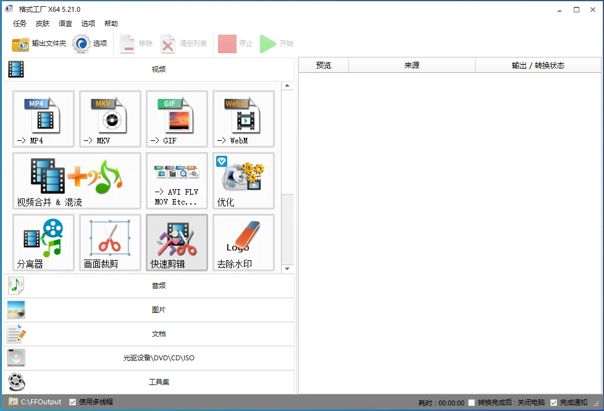Image resolution: width=604 pixels, height=411 pixels.
Task: Click the 输出文件夹 toolbar button
Action: point(39,44)
